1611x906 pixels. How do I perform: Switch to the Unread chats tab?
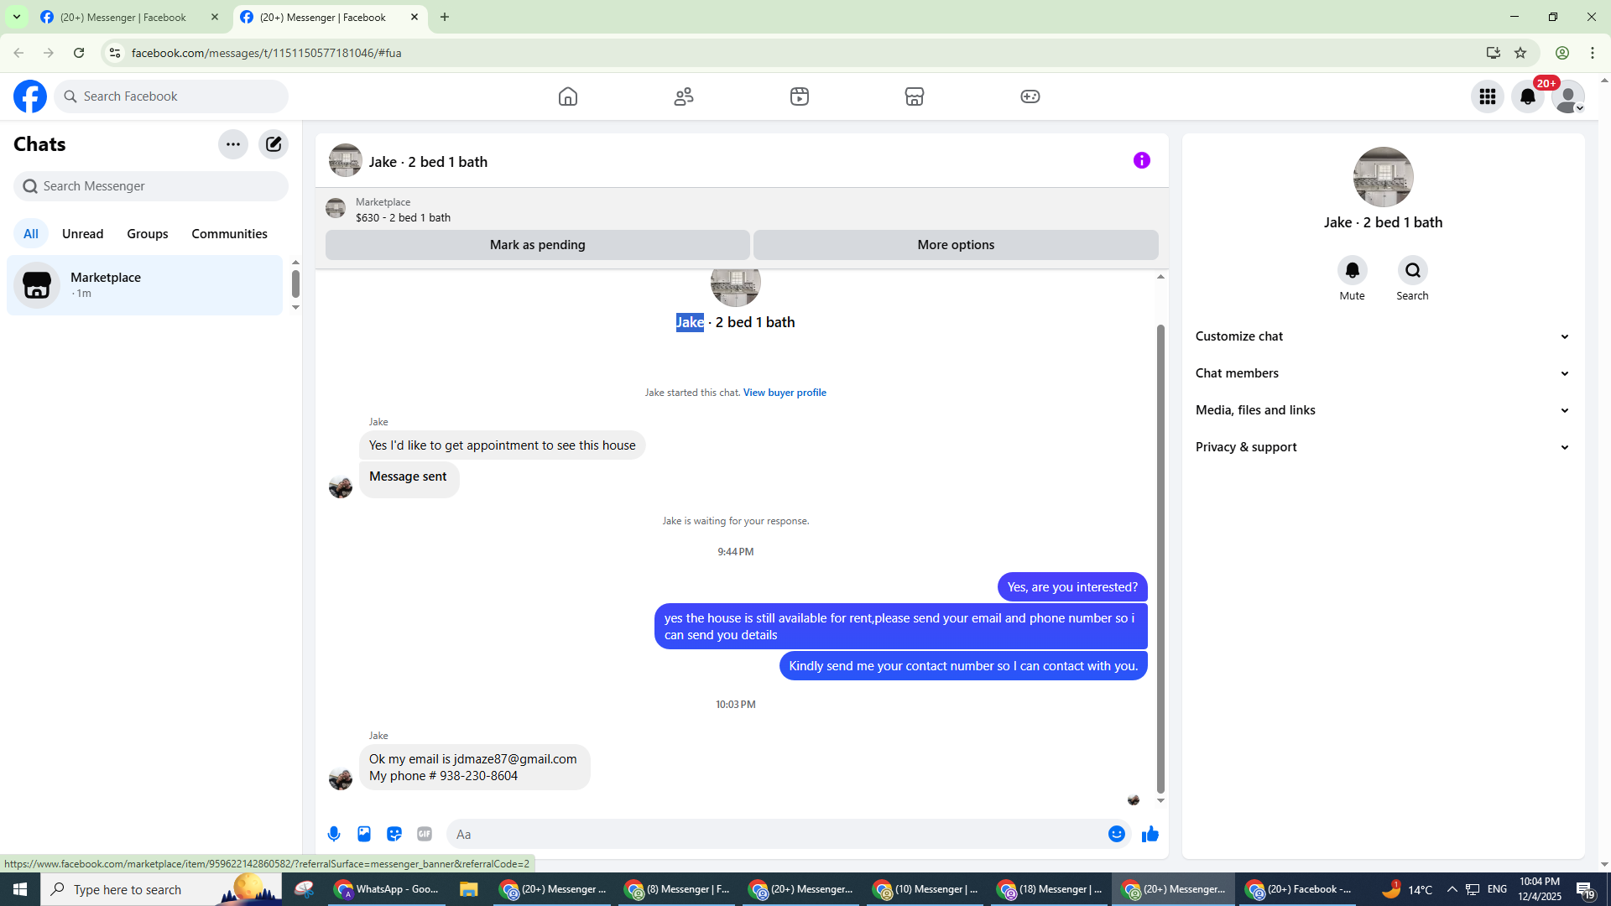point(82,234)
